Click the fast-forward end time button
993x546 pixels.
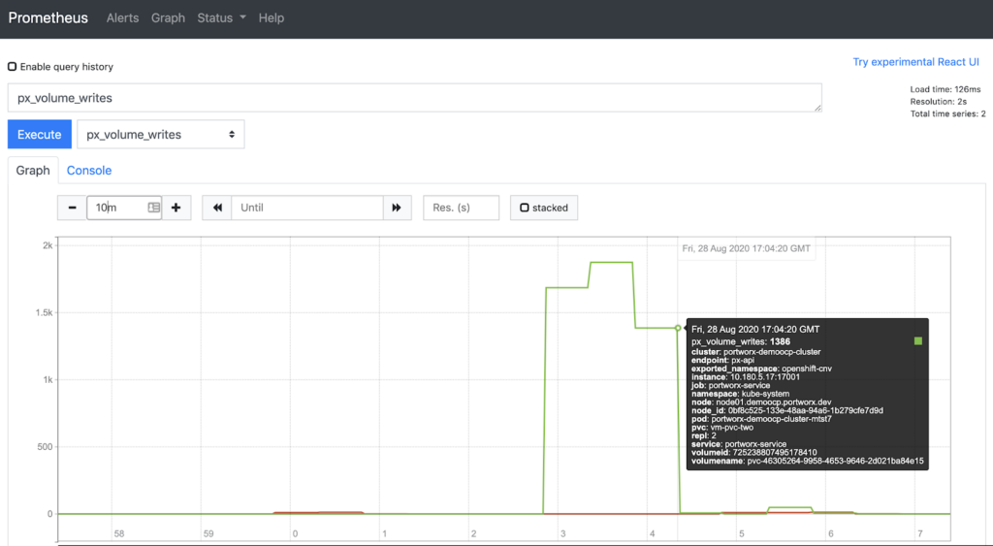coord(397,208)
